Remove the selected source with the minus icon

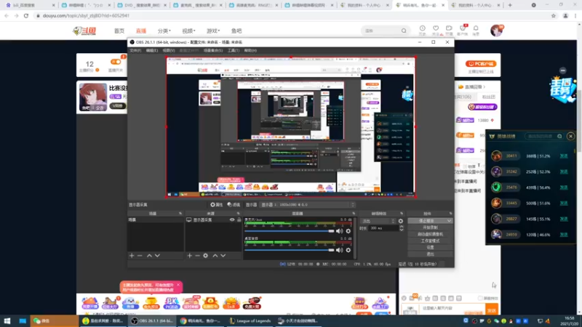tap(197, 256)
